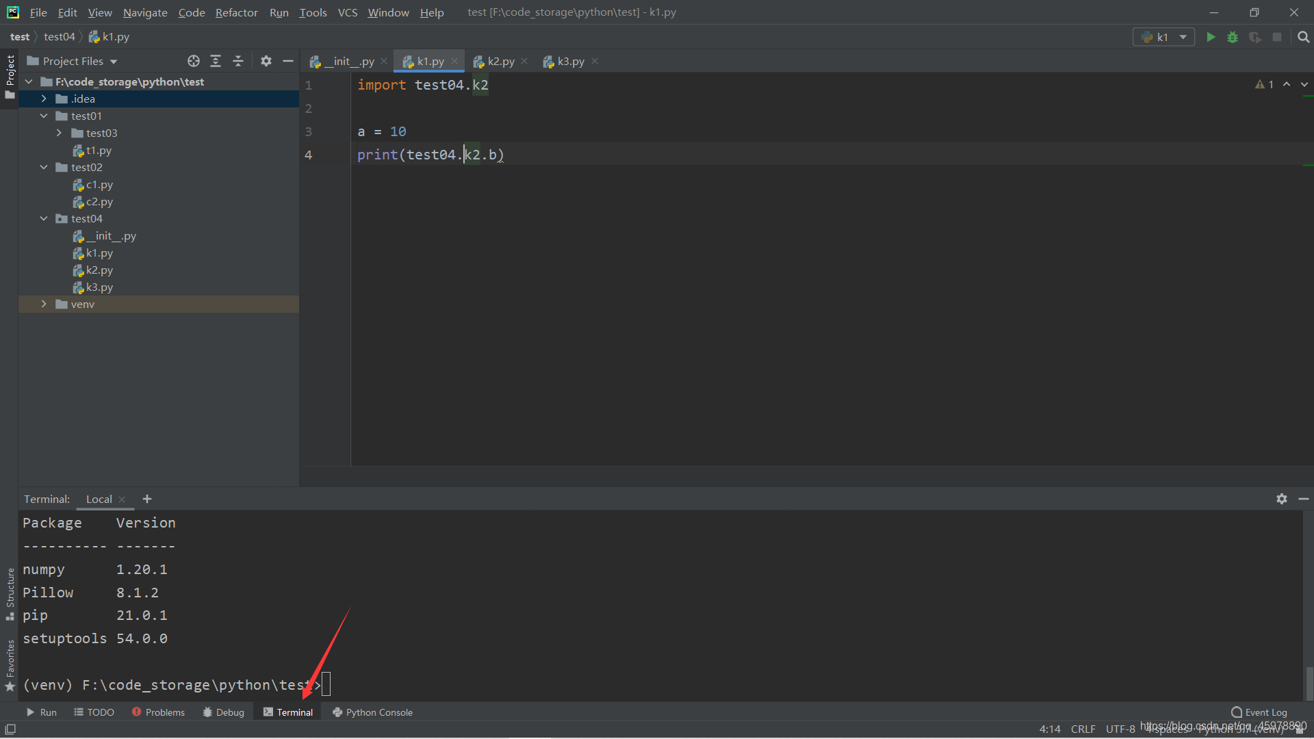Toggle the Favorites side panel

10,666
